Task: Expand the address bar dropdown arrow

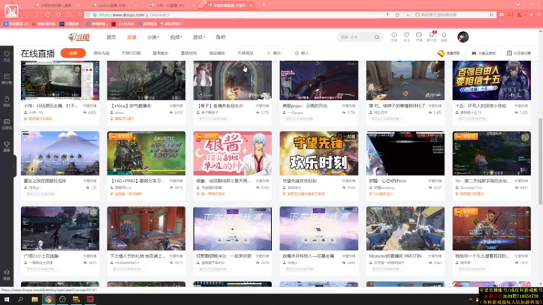Action: [x=408, y=15]
